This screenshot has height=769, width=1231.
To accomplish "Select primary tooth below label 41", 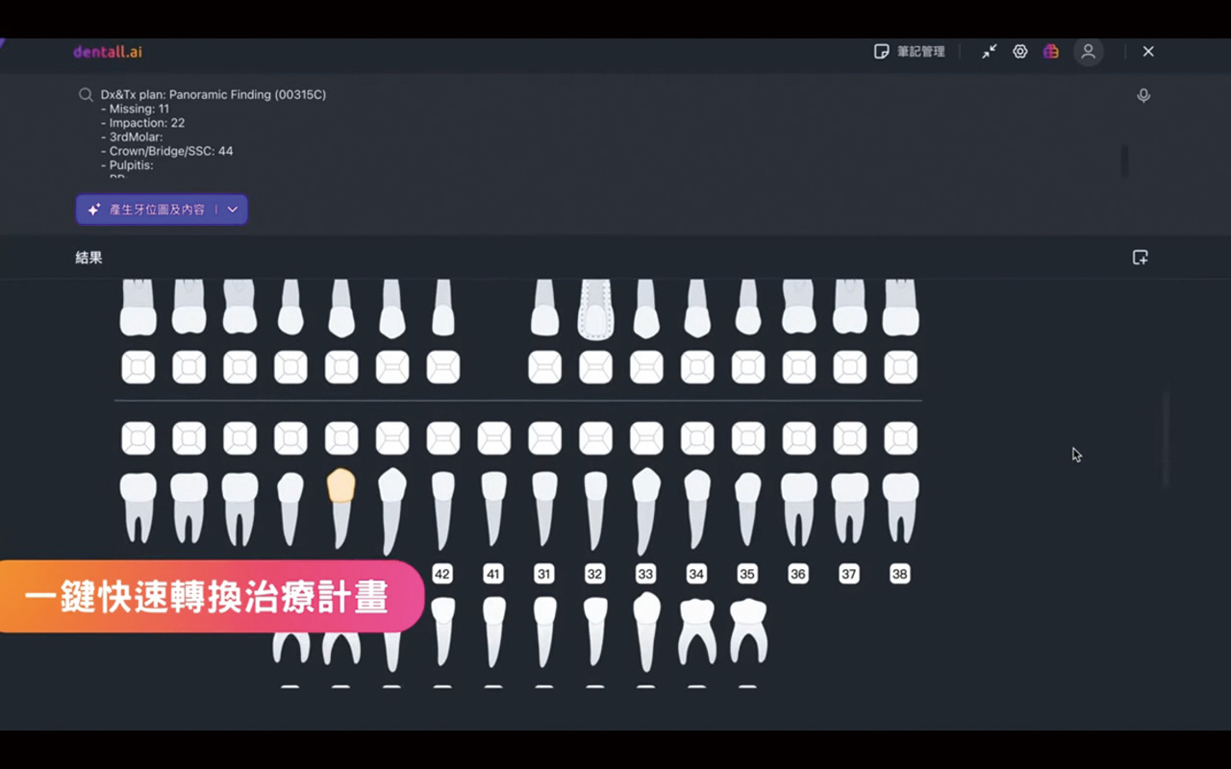I will click(x=493, y=632).
